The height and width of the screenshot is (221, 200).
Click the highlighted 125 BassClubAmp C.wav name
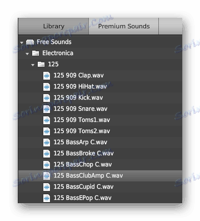(88, 176)
